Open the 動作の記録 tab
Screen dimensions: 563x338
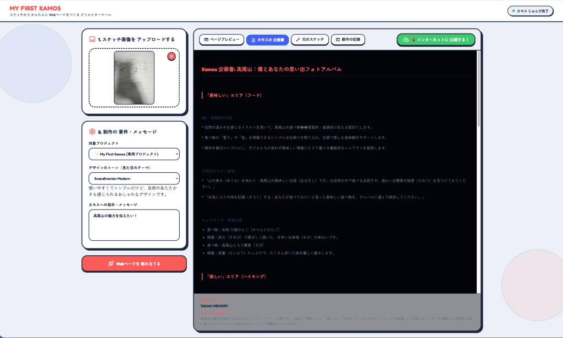point(348,40)
